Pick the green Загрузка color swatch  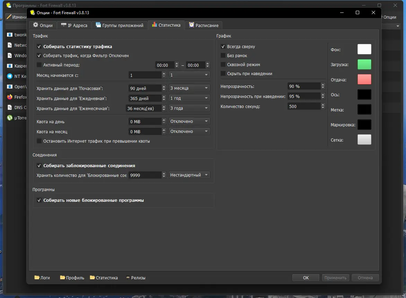pyautogui.click(x=364, y=64)
